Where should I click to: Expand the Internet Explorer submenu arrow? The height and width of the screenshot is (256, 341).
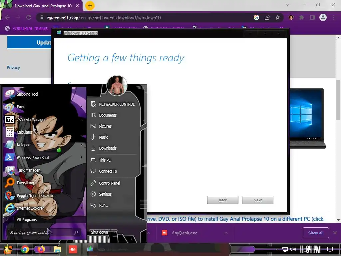pyautogui.click(x=82, y=208)
